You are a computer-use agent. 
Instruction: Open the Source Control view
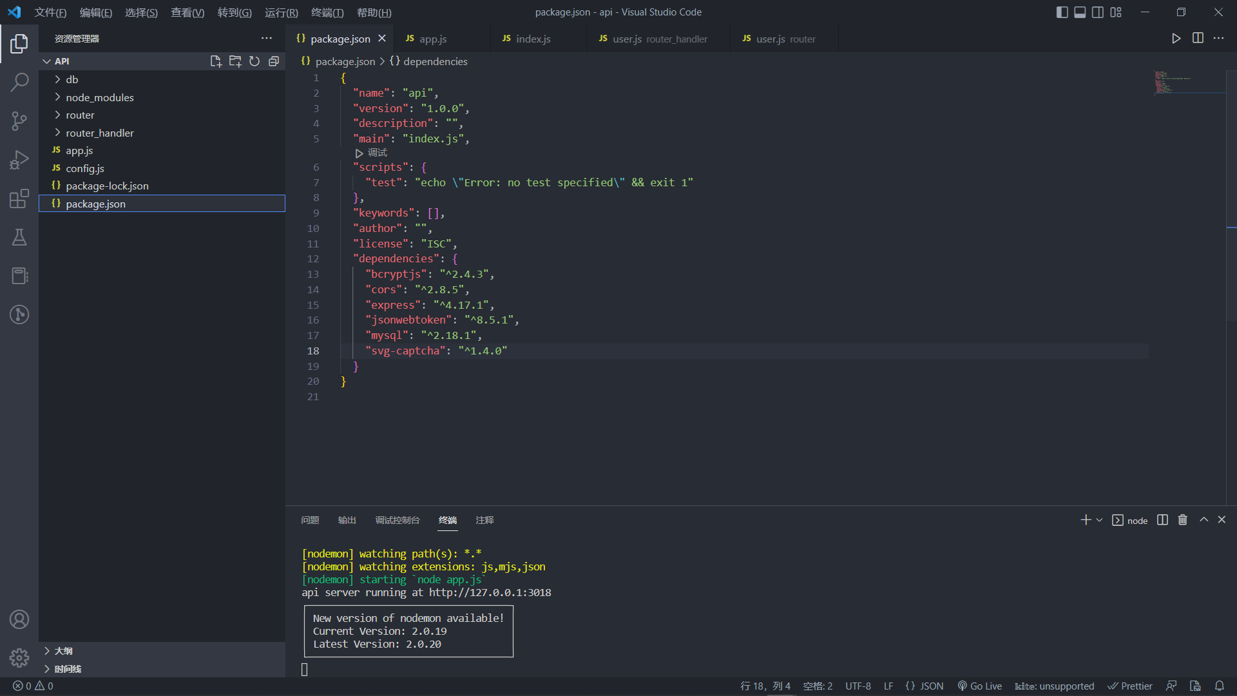[19, 121]
